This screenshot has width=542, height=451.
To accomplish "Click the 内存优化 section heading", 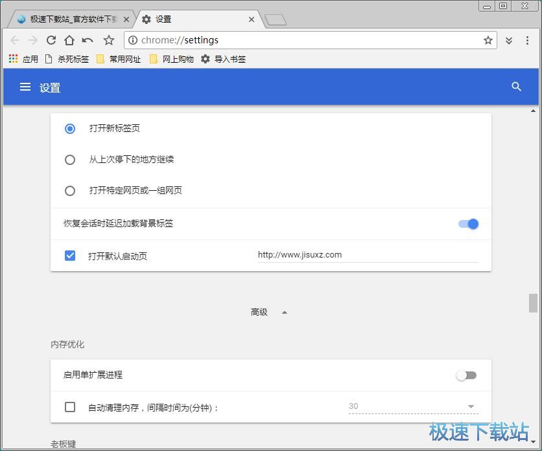I will click(x=67, y=344).
